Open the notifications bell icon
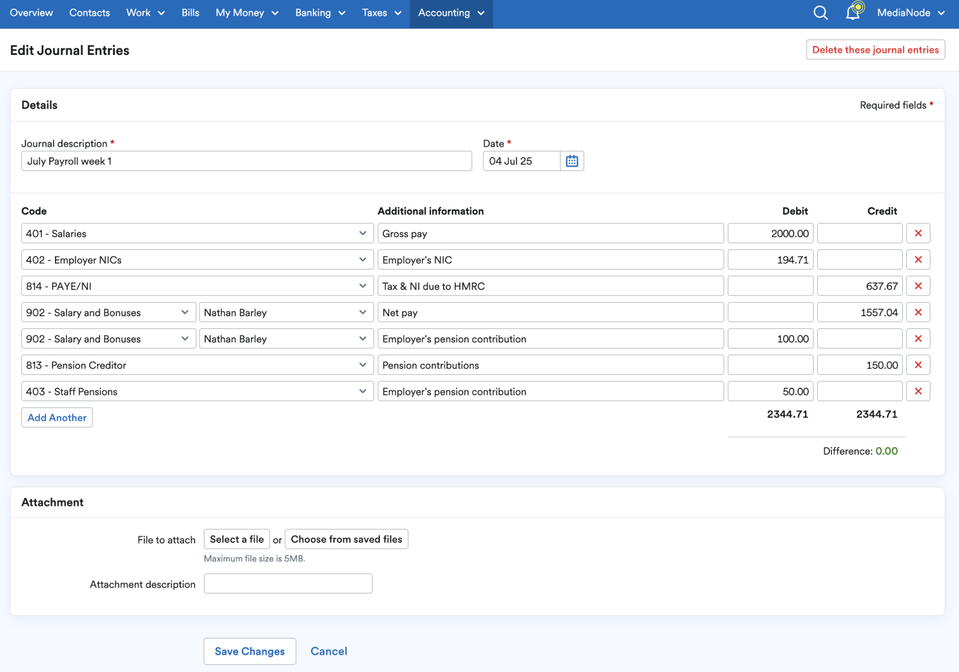959x672 pixels. point(854,11)
